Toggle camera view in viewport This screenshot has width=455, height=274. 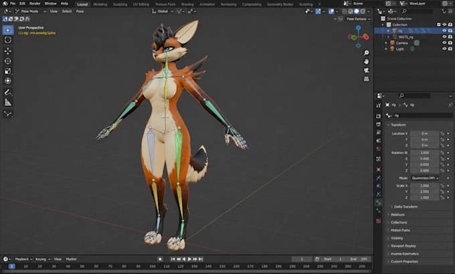click(x=367, y=70)
